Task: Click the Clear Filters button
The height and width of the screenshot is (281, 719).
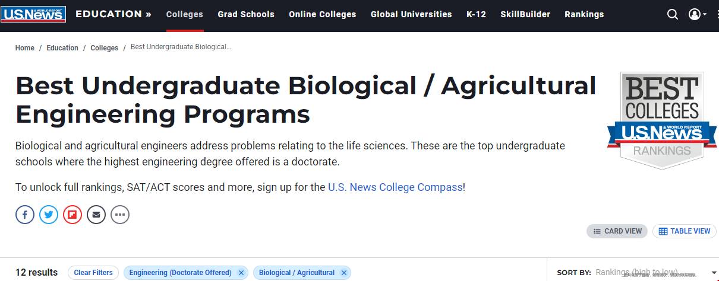Action: click(93, 273)
